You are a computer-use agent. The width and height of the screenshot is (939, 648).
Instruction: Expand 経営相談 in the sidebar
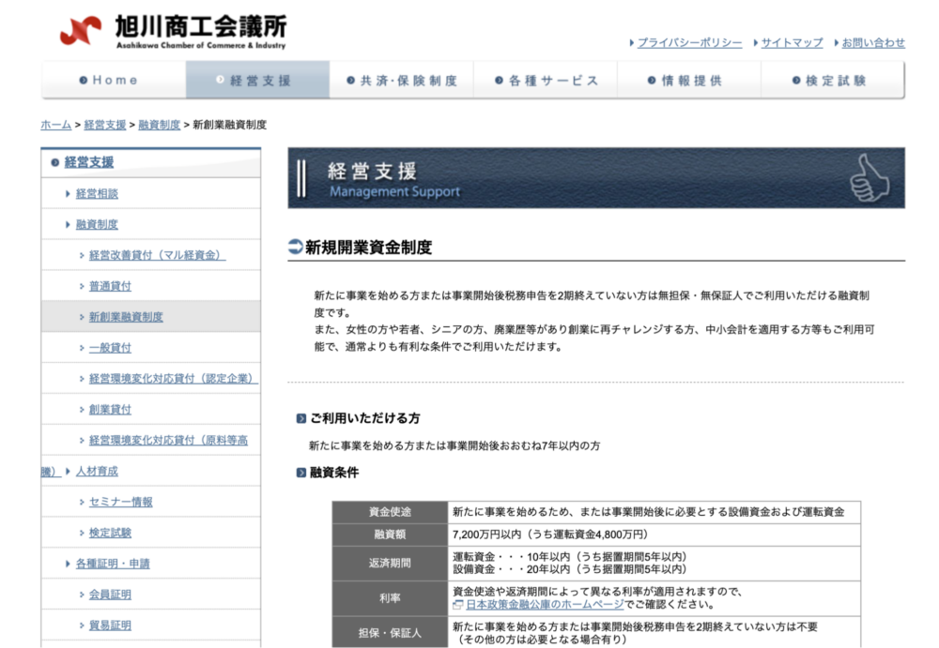pos(97,194)
